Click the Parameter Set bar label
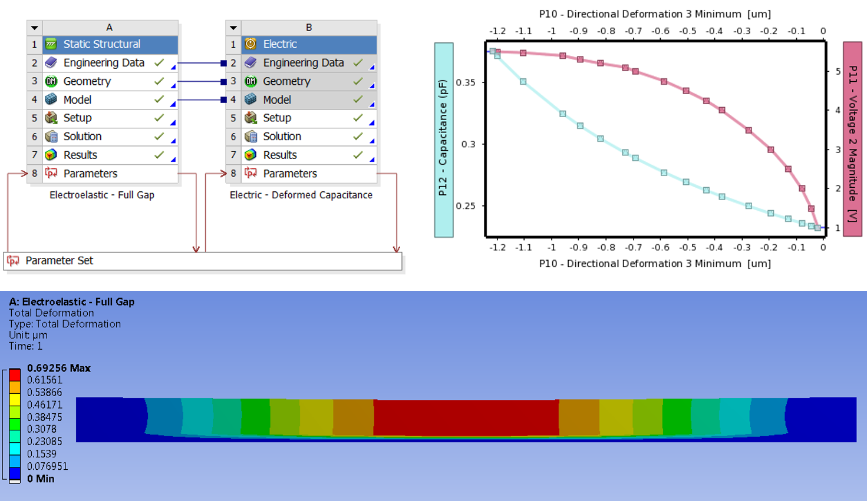Screen dimensions: 867x501 coord(59,260)
